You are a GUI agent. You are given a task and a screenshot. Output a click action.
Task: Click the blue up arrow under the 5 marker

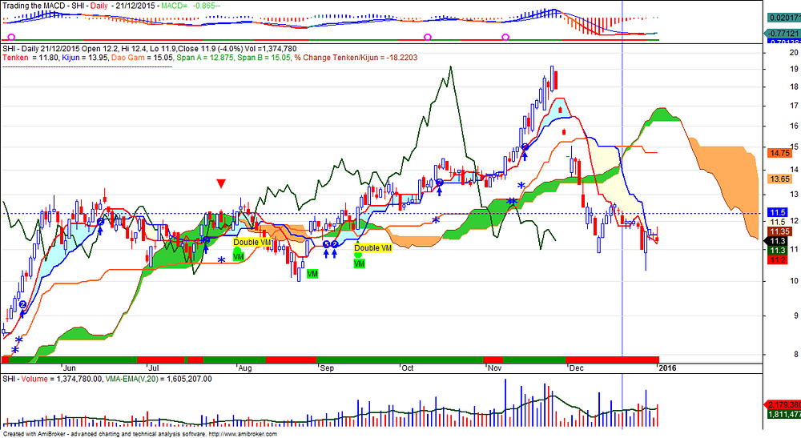point(327,253)
